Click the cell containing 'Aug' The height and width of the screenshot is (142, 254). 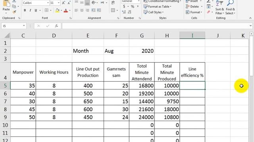[x=116, y=51]
